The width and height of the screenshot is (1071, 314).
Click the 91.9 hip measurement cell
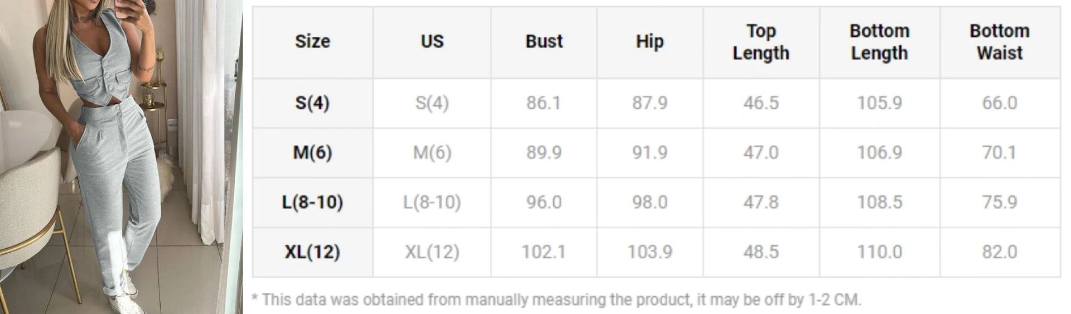[x=649, y=153]
